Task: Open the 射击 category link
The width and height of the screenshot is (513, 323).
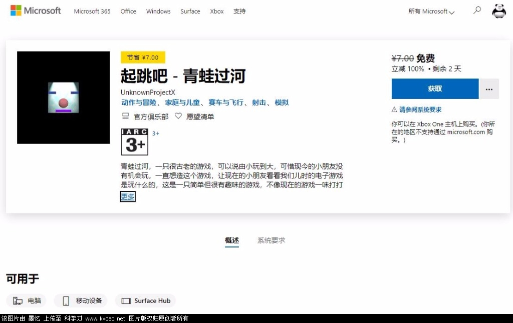Action: [x=259, y=102]
